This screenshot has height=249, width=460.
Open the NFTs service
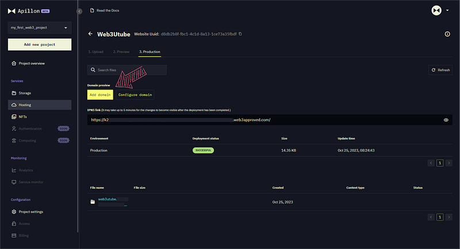pyautogui.click(x=22, y=116)
